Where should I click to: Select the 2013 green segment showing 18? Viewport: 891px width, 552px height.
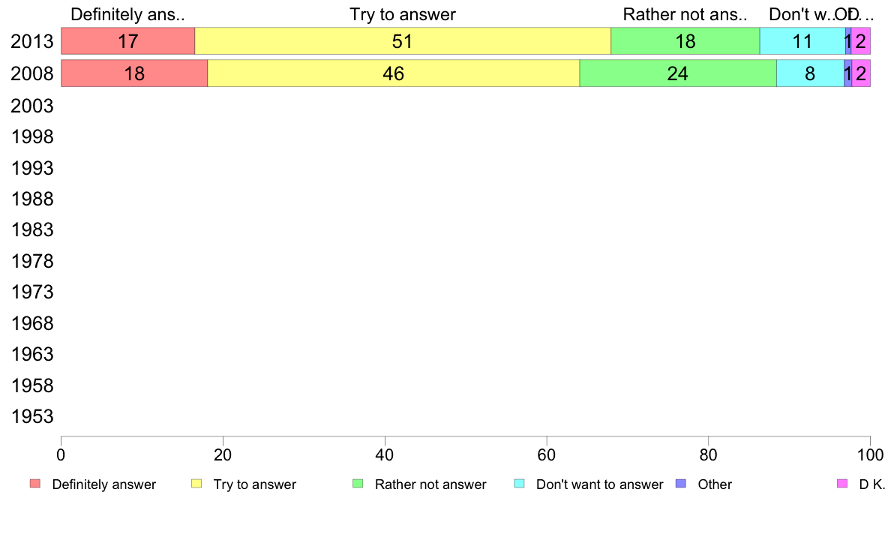pyautogui.click(x=685, y=41)
